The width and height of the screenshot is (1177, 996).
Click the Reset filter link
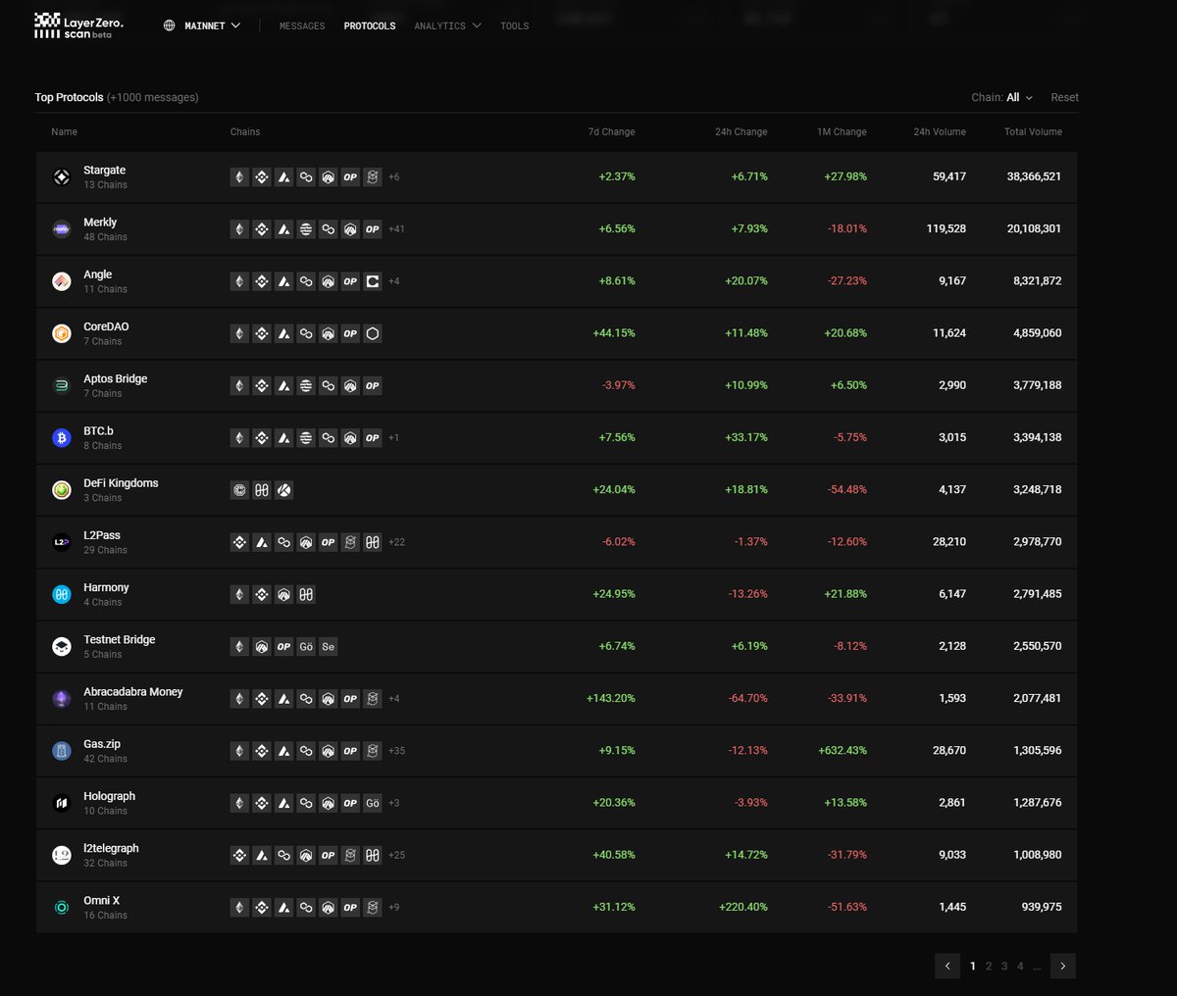[x=1064, y=97]
